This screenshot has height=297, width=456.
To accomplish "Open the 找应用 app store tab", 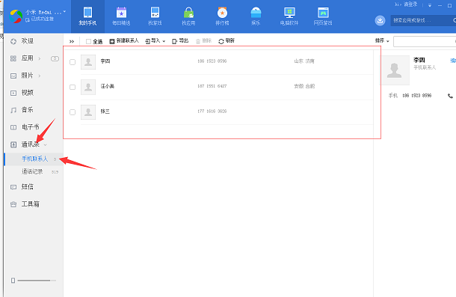I will pos(188,16).
